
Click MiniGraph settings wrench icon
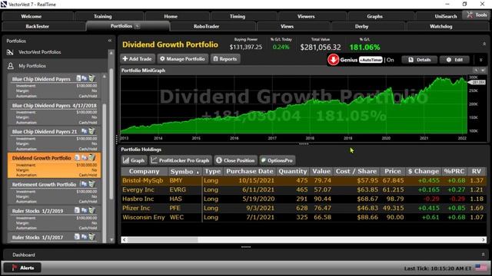coord(476,71)
